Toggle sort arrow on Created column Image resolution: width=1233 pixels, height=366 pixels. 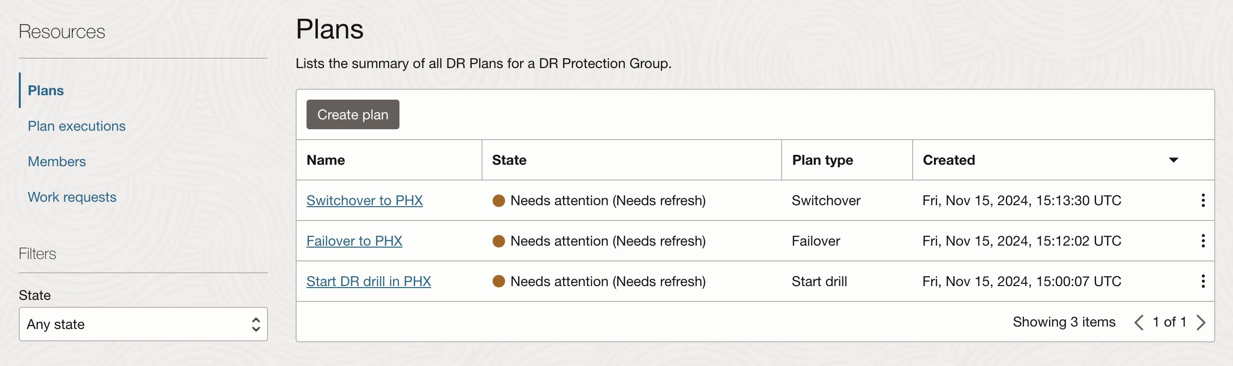[1173, 160]
